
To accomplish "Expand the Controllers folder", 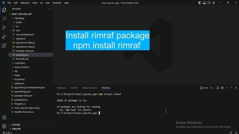I will 31,63.
